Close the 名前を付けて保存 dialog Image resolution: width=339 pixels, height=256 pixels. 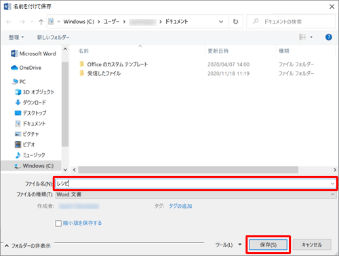click(x=332, y=7)
